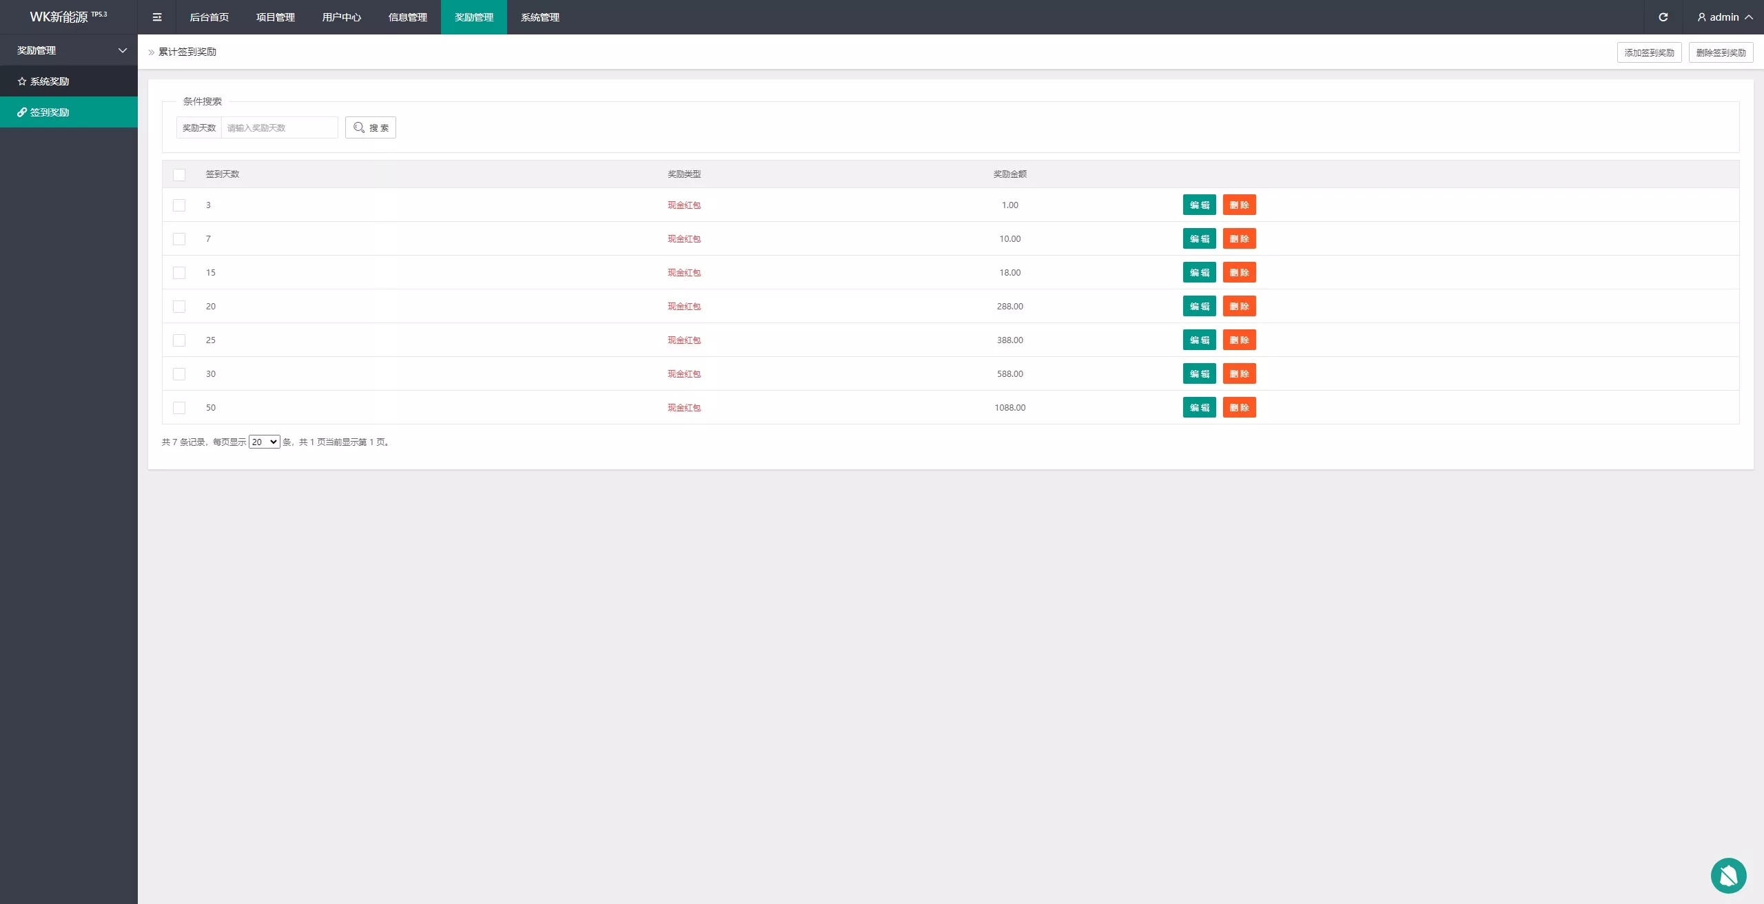Click the hamburger menu collapse icon

pos(157,17)
